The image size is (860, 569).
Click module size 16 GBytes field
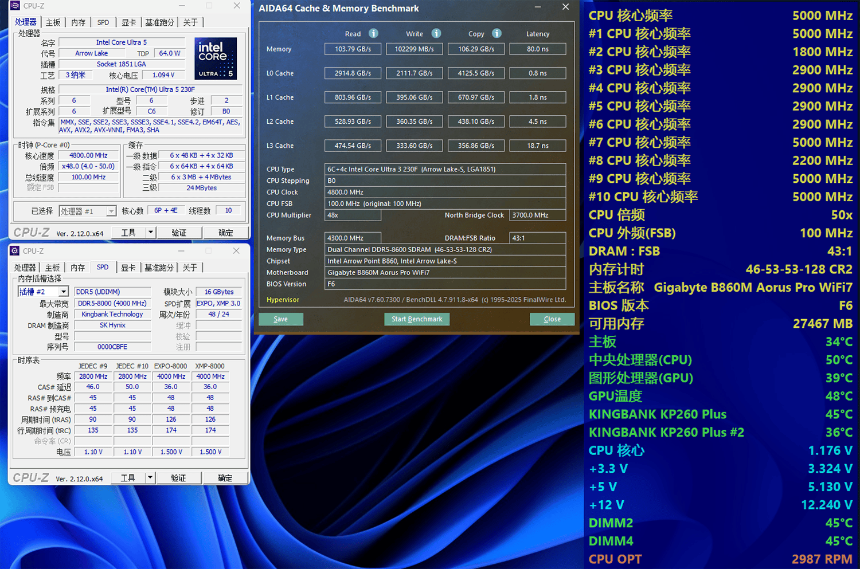click(x=219, y=292)
